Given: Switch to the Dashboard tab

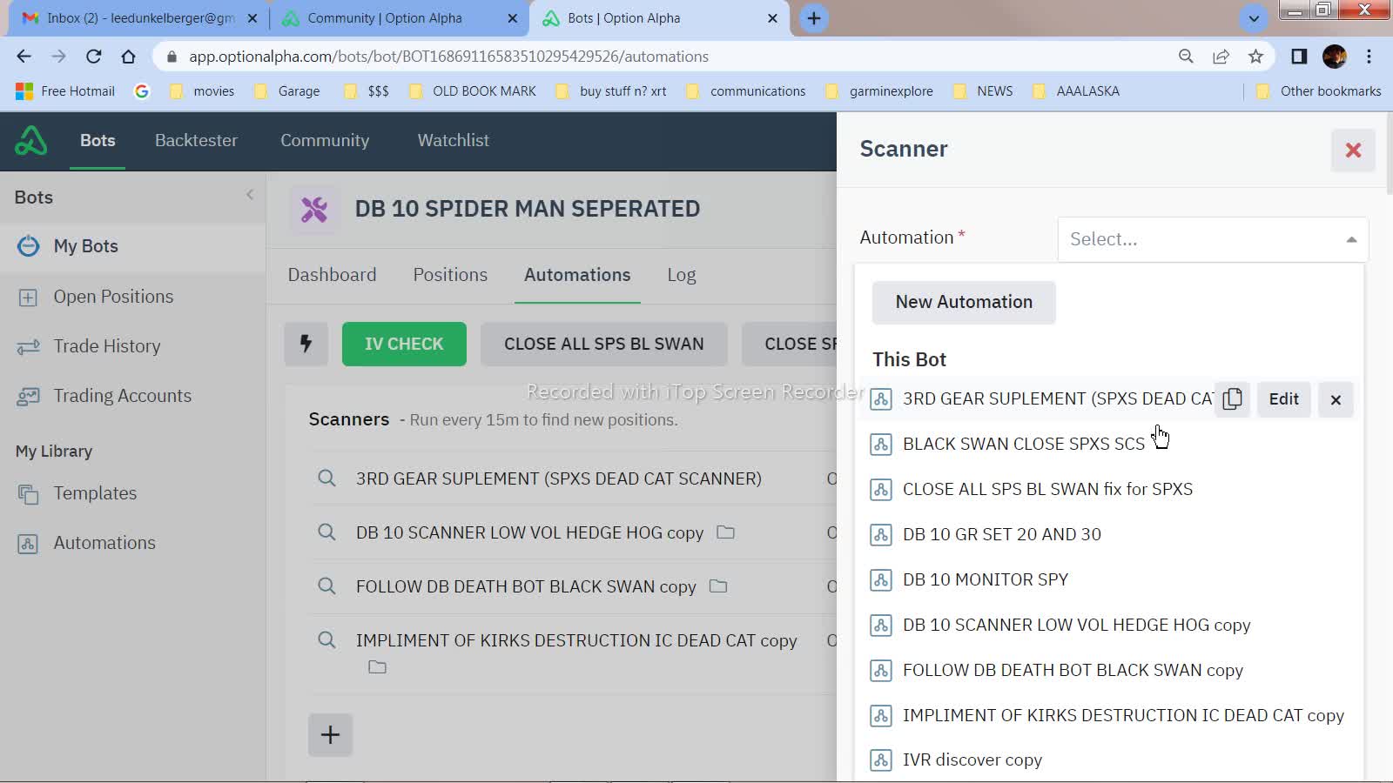Looking at the screenshot, I should pos(332,275).
